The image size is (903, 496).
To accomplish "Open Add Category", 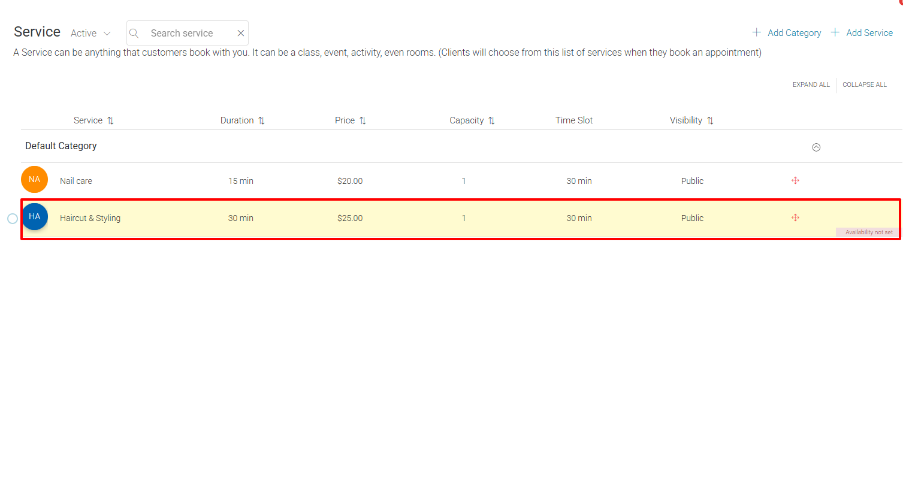I will point(794,32).
